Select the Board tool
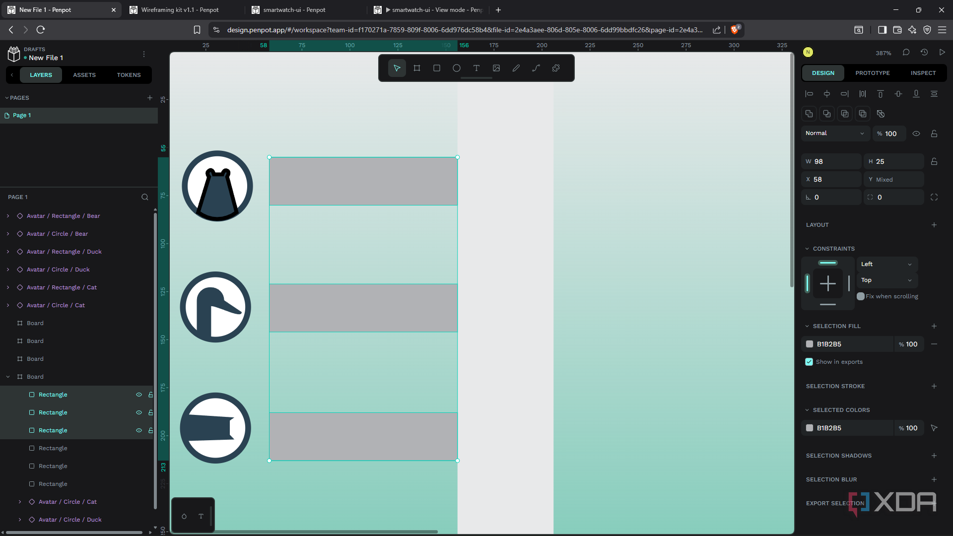This screenshot has width=953, height=536. 417,68
